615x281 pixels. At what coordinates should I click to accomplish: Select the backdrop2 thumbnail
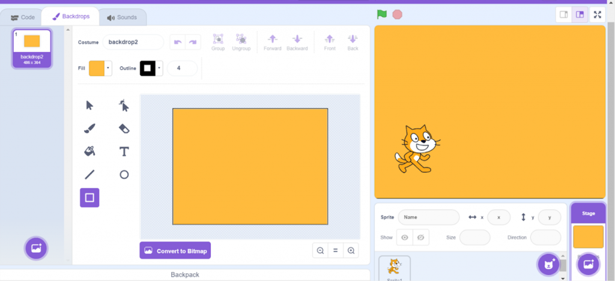tap(32, 48)
